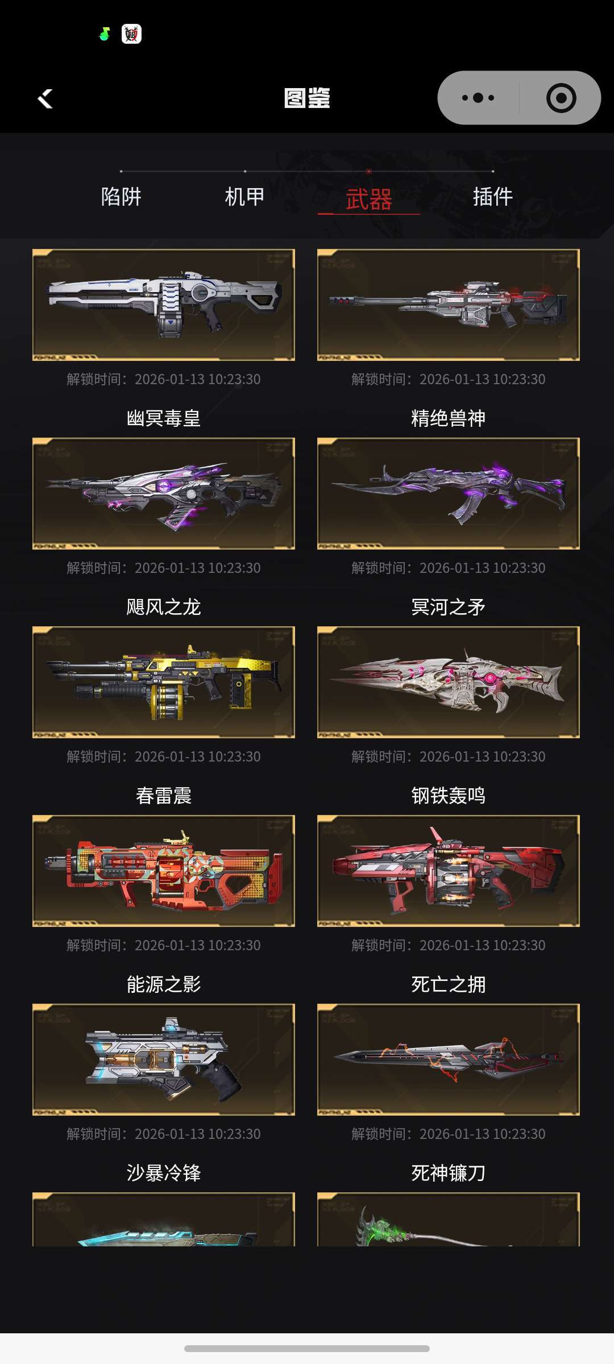The height and width of the screenshot is (1364, 614).
Task: Tap the 图鉴 page title
Action: click(307, 98)
